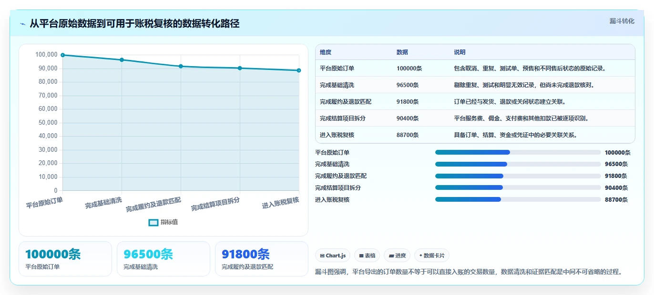Click the 100000条 value in the table
Image resolution: width=654 pixels, height=295 pixels.
[x=409, y=69]
